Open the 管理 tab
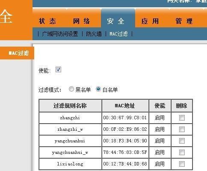This screenshot has width=207, height=171. tap(184, 21)
